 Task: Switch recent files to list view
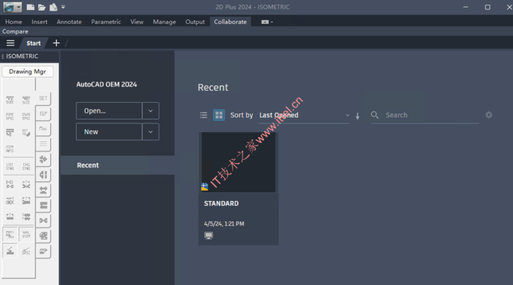tap(204, 115)
